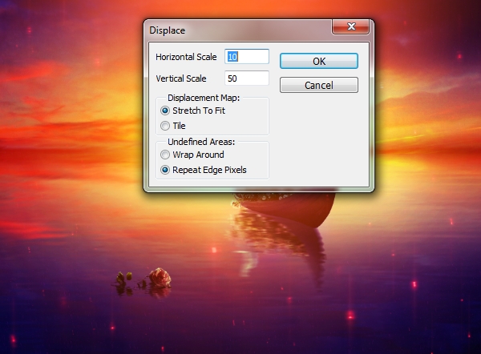This screenshot has width=481, height=354.
Task: Click the Vertical Scale label
Action: (181, 78)
